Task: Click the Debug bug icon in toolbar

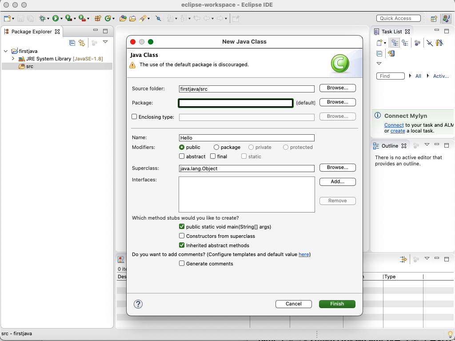Action: click(42, 19)
